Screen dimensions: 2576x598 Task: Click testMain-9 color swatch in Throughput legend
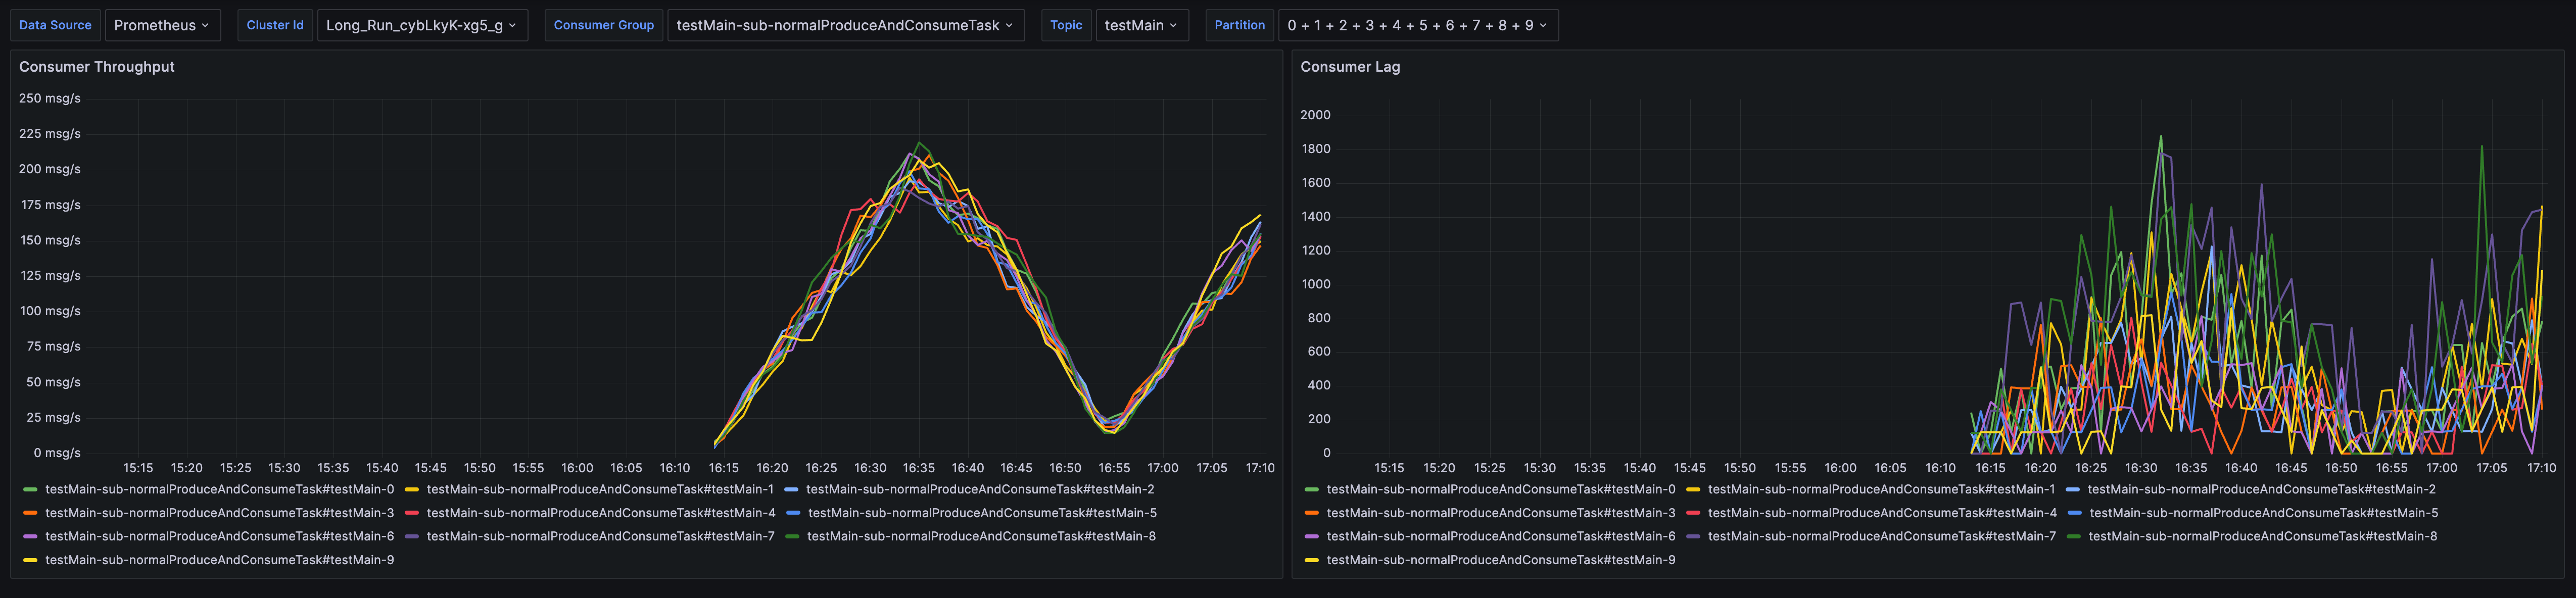tap(30, 560)
